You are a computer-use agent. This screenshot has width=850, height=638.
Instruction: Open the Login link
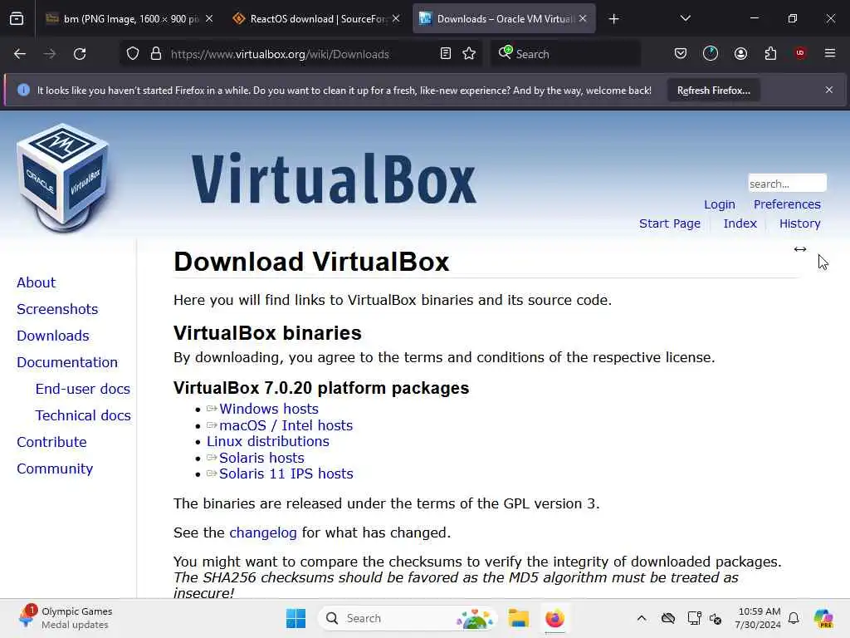[720, 204]
